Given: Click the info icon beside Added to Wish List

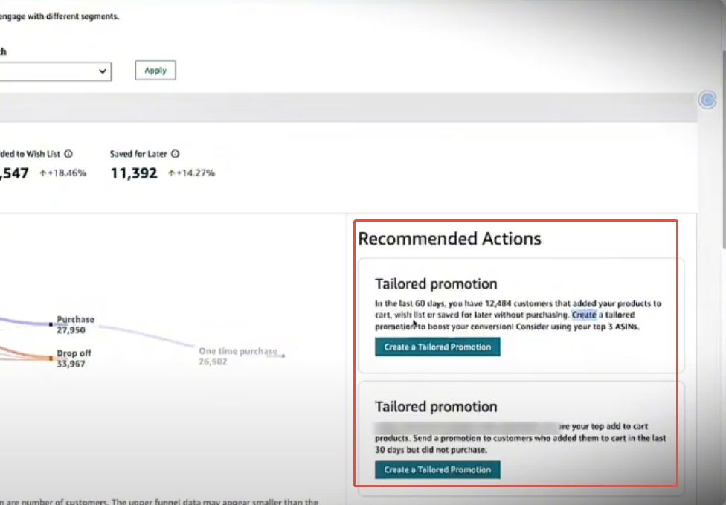Looking at the screenshot, I should 68,154.
